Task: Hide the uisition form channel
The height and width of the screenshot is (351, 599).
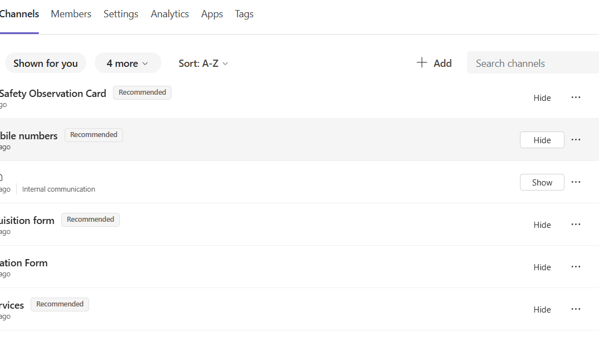Action: (x=542, y=225)
